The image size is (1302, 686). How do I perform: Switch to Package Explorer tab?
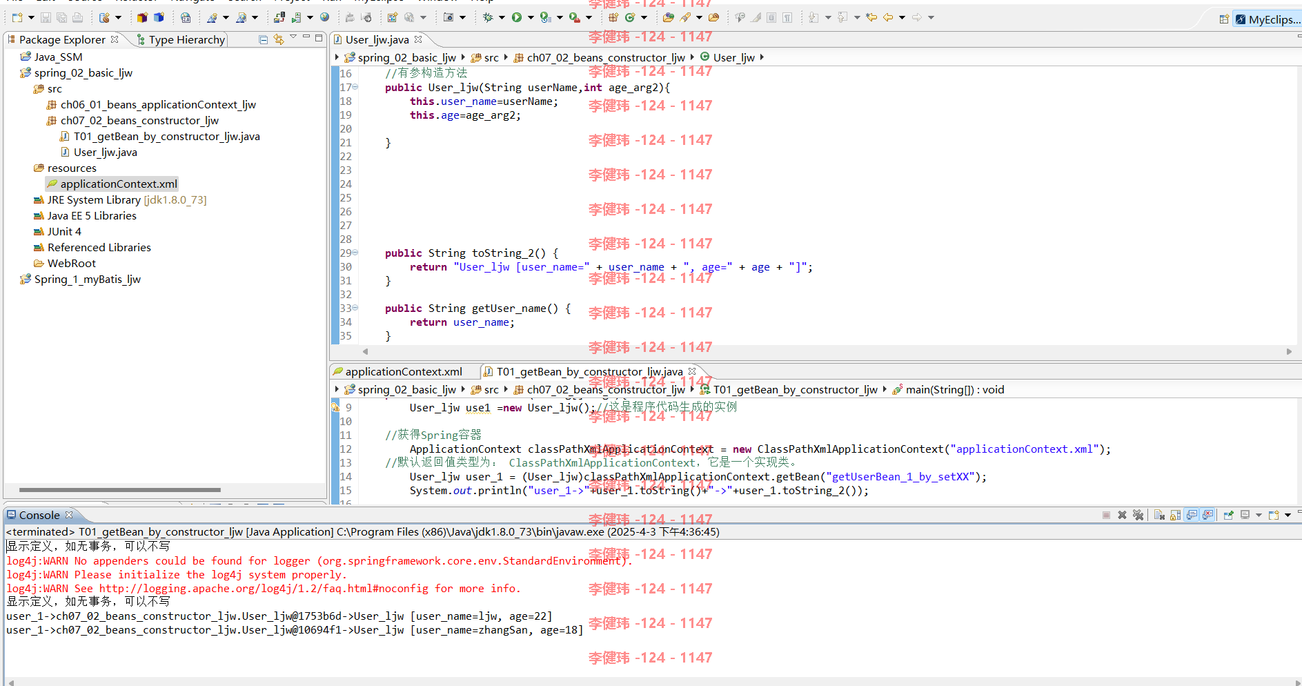[62, 39]
